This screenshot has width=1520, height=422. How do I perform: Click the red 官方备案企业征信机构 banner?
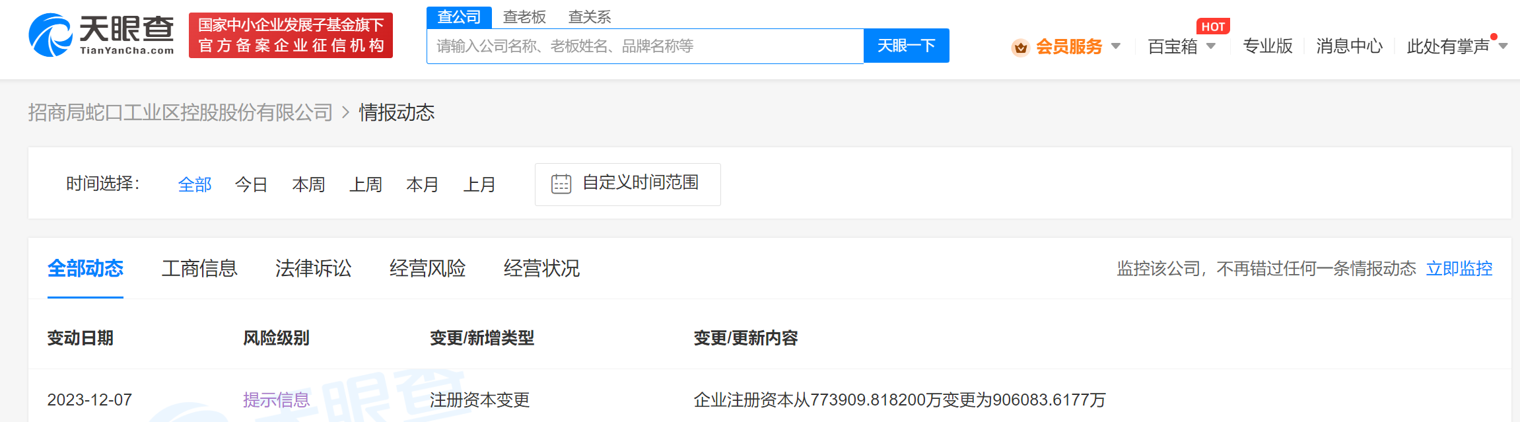291,36
